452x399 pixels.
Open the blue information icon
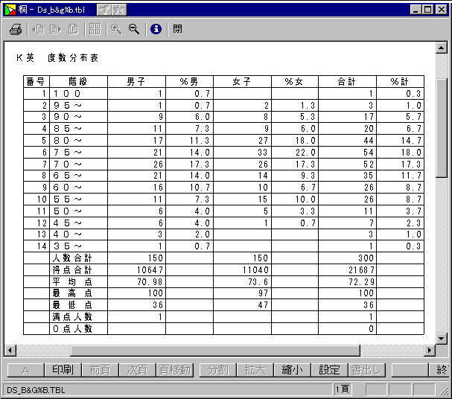(x=156, y=30)
